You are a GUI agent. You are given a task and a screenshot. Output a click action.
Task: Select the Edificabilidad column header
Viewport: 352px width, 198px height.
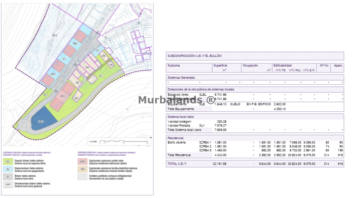tap(282, 65)
